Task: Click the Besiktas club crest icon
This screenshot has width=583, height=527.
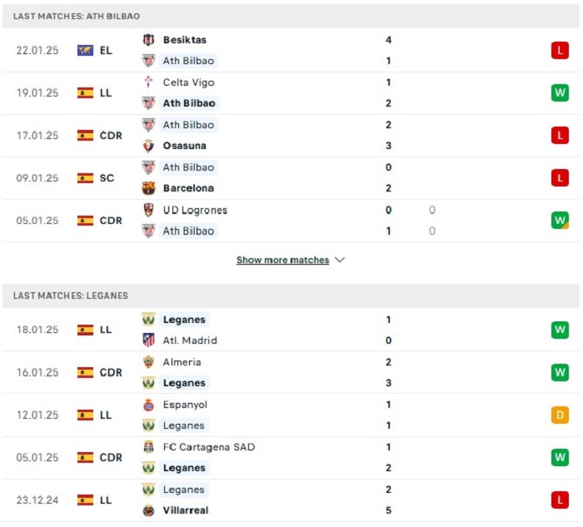Action: pos(148,40)
